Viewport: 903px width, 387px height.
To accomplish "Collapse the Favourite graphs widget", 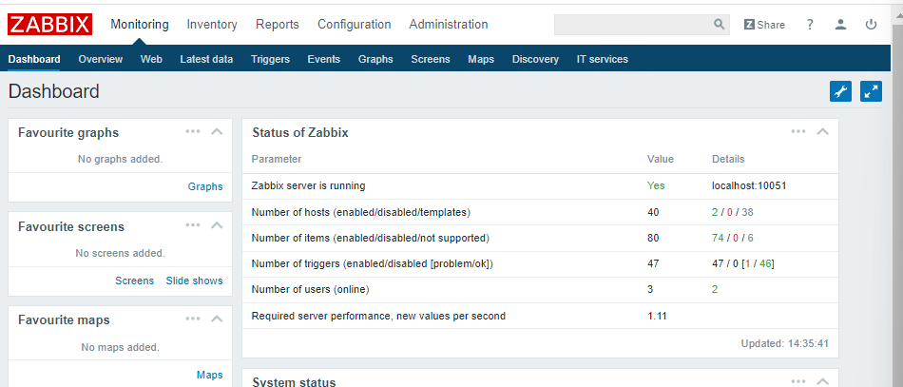I will tap(217, 131).
